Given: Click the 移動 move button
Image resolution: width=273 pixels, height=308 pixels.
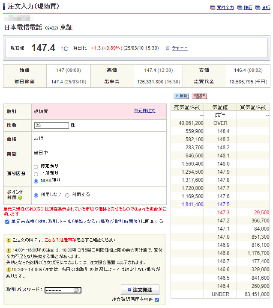Looking at the screenshot, I should pos(181,96).
